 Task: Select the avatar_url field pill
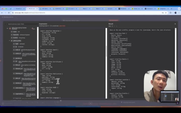click(x=17, y=53)
